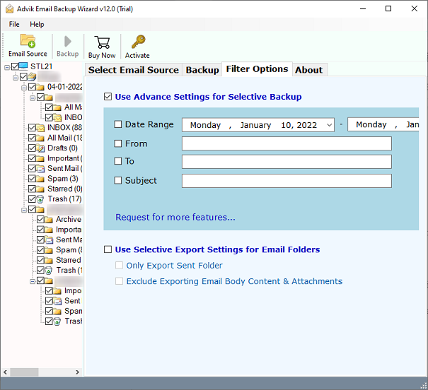
Task: Click the Drafts folder icon
Action: click(40, 148)
